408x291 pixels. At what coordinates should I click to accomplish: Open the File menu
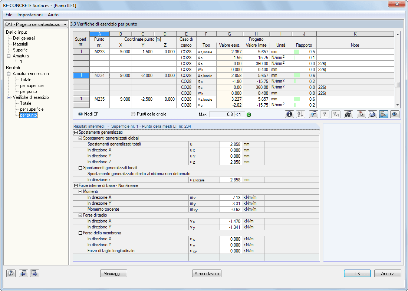[9, 15]
